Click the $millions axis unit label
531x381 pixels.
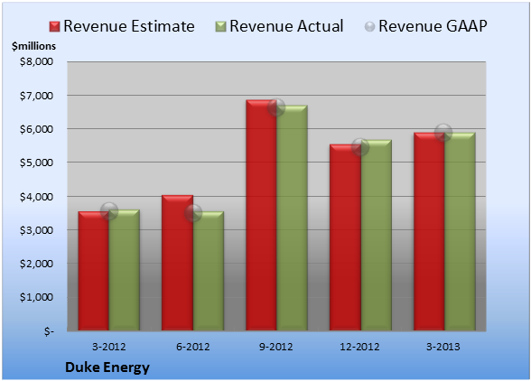click(x=33, y=46)
